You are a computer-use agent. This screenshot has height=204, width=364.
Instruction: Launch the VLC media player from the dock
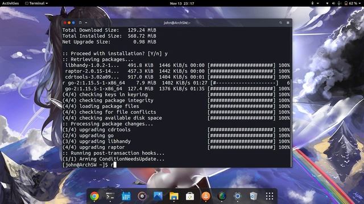(x=206, y=196)
